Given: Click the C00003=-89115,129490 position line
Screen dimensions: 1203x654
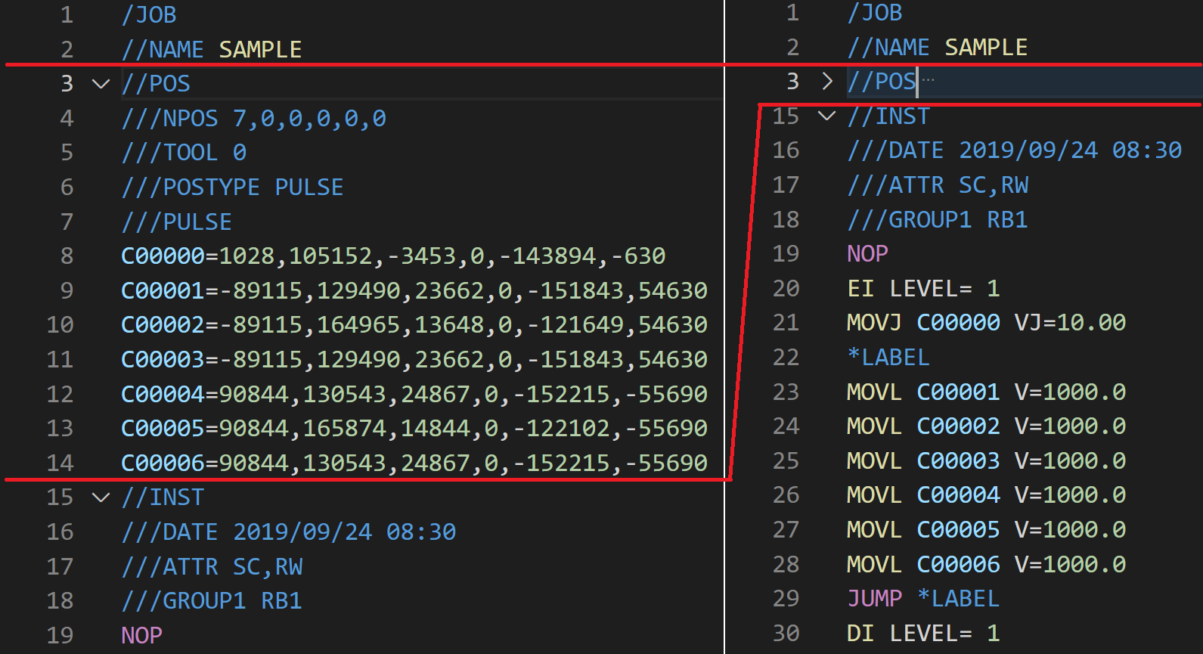Looking at the screenshot, I should click(414, 360).
